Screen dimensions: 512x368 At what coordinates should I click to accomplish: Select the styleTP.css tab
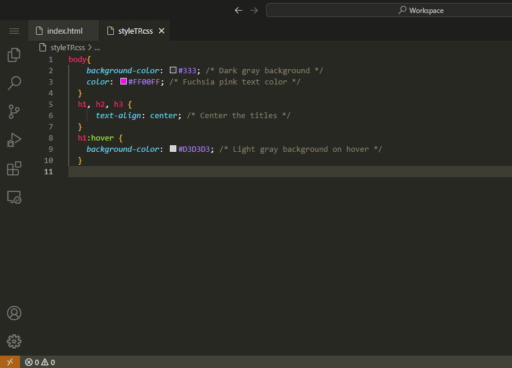pyautogui.click(x=131, y=31)
